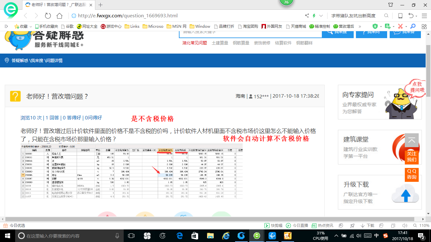Click the 下载 download status icon
The height and width of the screenshot is (242, 431).
click(367, 226)
